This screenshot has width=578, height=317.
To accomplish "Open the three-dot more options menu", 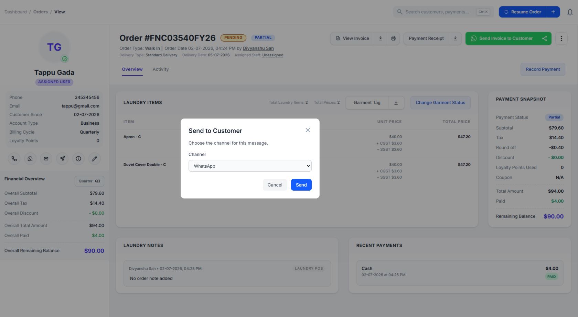I will [x=561, y=38].
